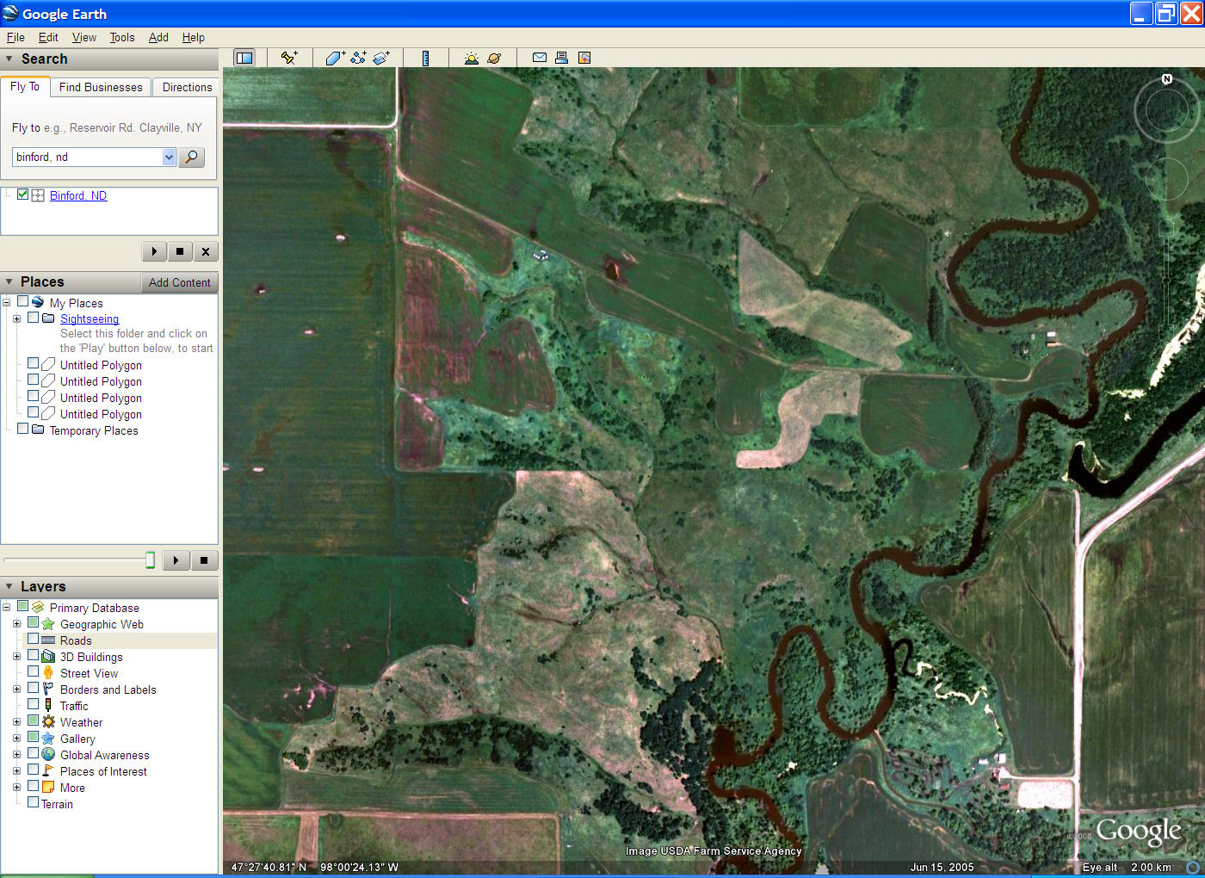Enable the Sightseeing folder checkbox
The height and width of the screenshot is (878, 1205).
(34, 318)
